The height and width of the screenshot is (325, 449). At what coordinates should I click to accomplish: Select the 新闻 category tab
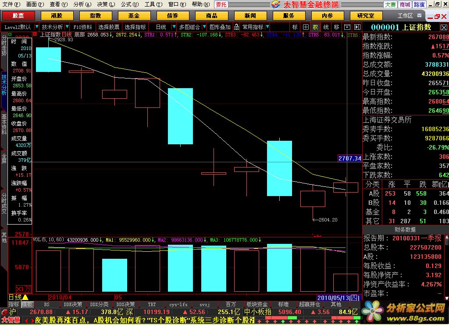pyautogui.click(x=250, y=15)
